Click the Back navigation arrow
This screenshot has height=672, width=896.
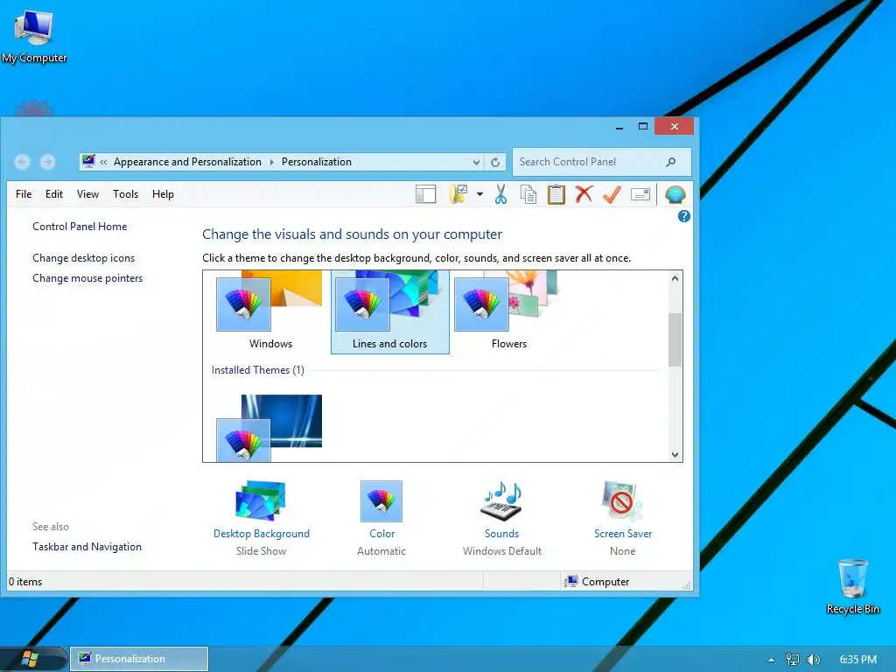[22, 162]
